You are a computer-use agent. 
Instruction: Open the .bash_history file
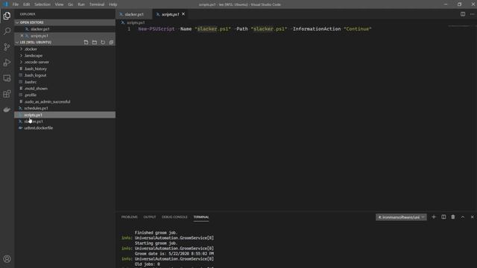click(x=65, y=68)
